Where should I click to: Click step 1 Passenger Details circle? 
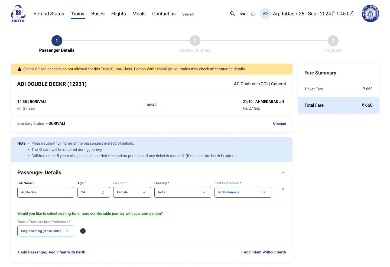(57, 41)
